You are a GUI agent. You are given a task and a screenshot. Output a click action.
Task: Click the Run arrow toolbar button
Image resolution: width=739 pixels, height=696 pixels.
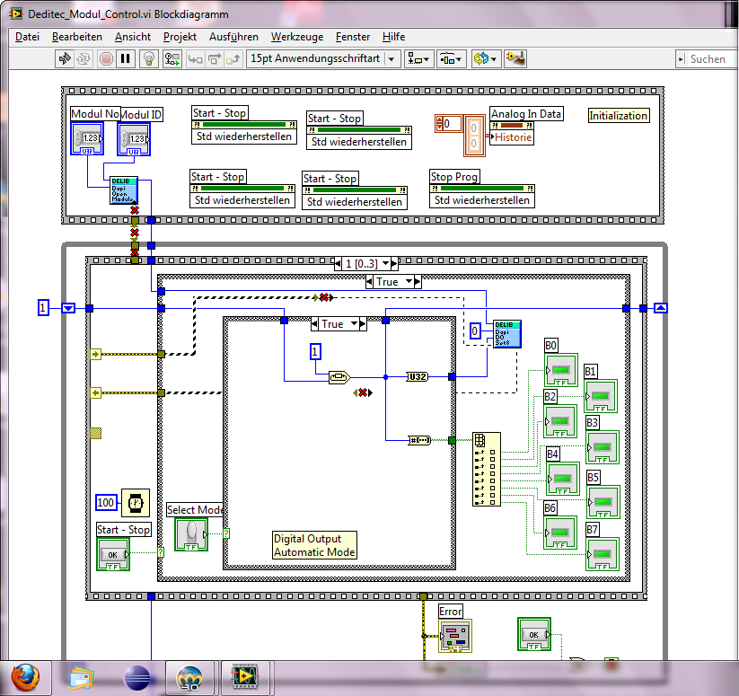65,59
